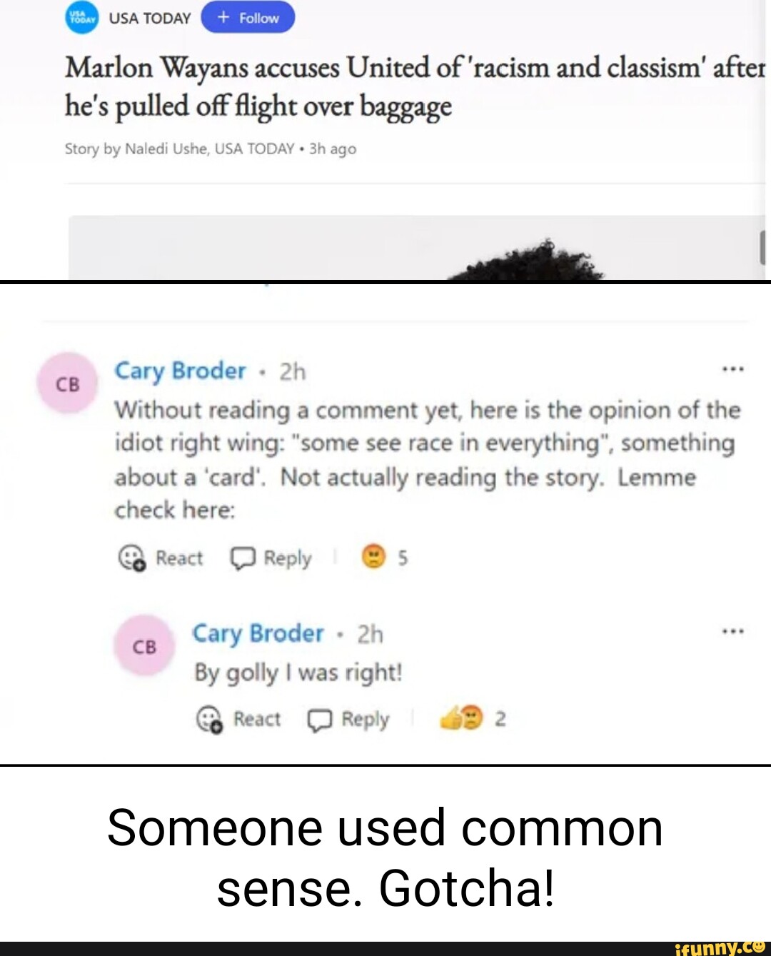Click the CB avatar on the reply comment
Viewport: 771px width, 956px height.
point(145,646)
